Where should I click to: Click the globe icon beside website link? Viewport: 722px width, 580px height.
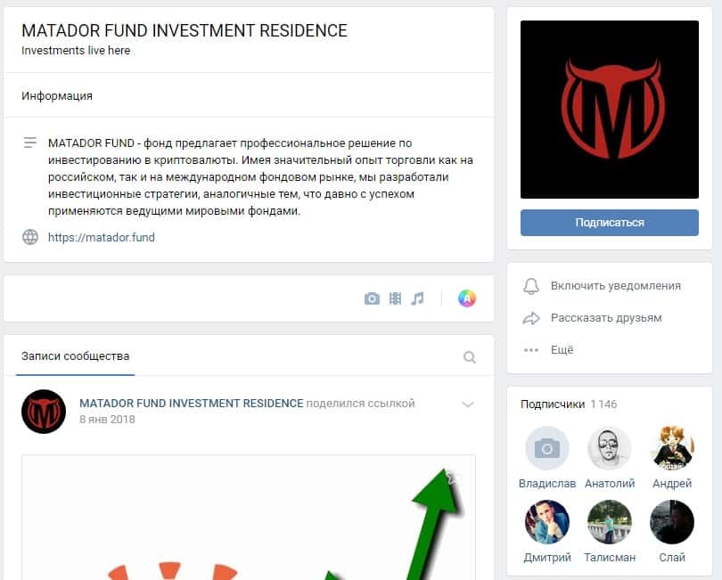[x=30, y=237]
